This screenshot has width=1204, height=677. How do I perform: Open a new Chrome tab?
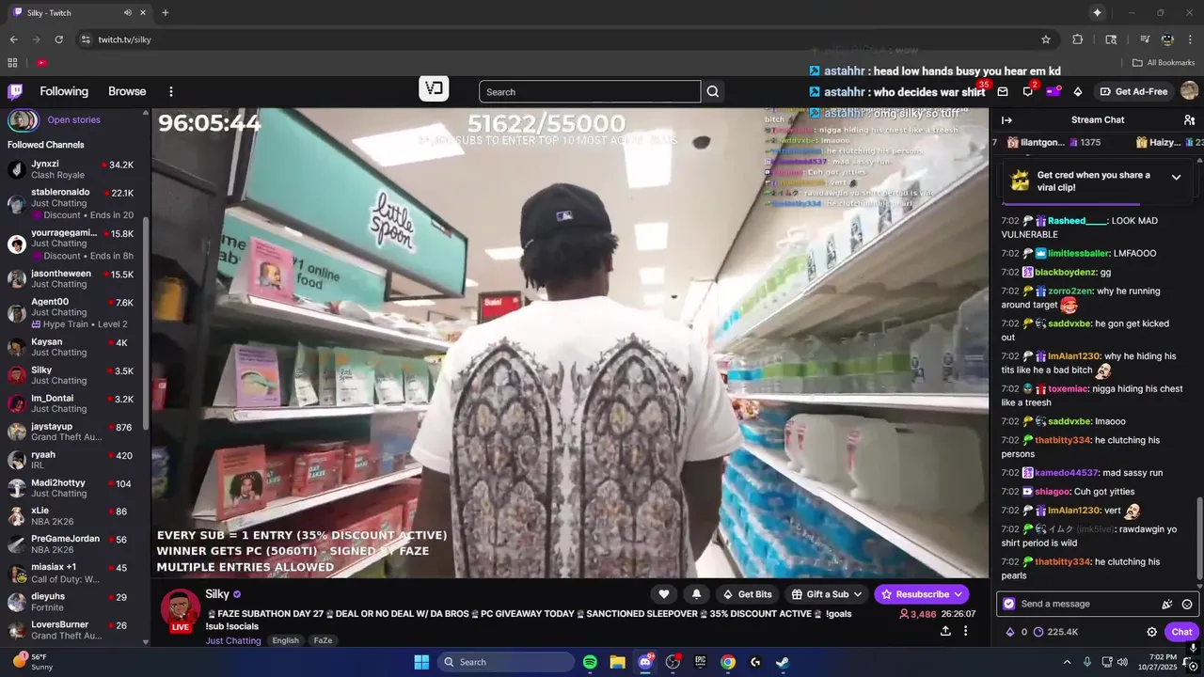[x=165, y=13]
